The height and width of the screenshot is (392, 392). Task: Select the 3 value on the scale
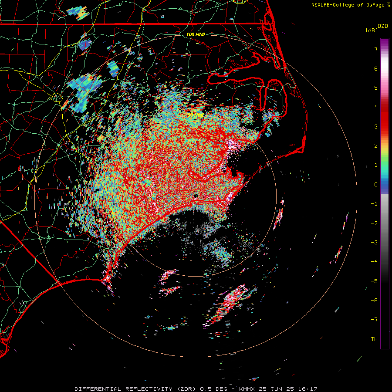point(376,126)
